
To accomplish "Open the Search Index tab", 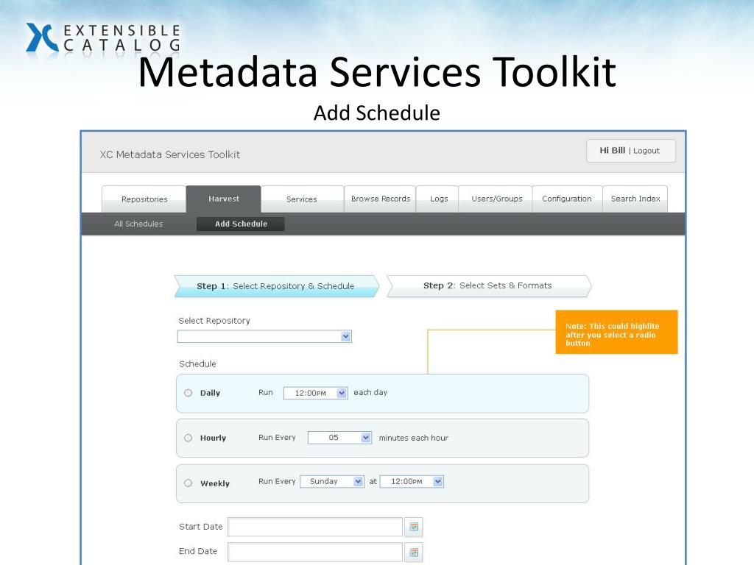I will coord(635,199).
